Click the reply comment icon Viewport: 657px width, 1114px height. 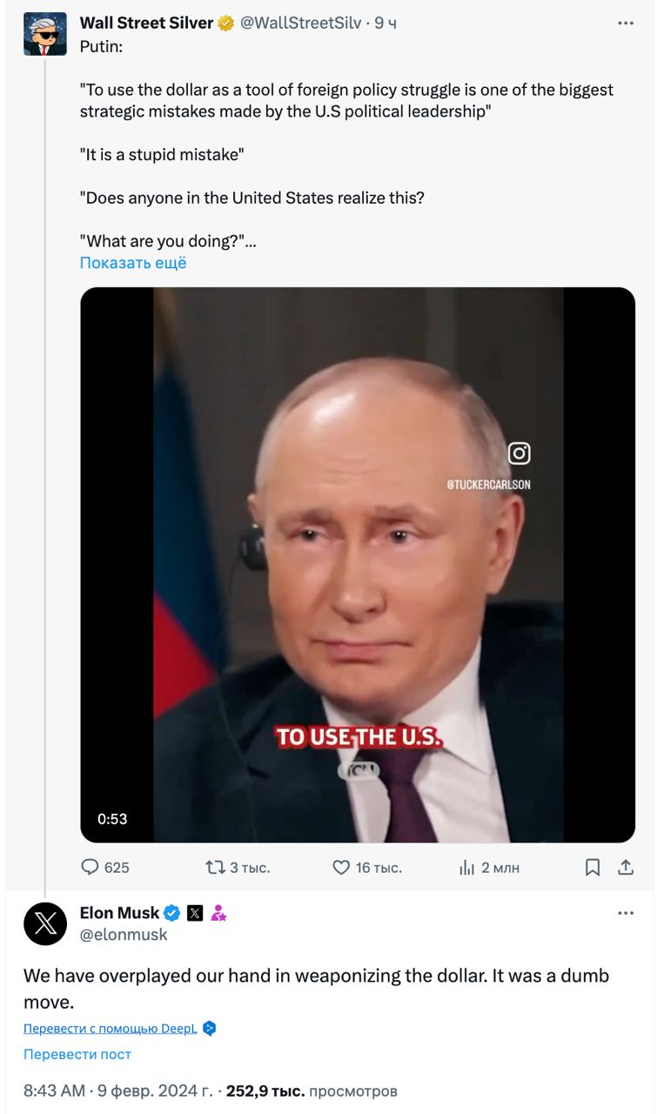click(91, 867)
